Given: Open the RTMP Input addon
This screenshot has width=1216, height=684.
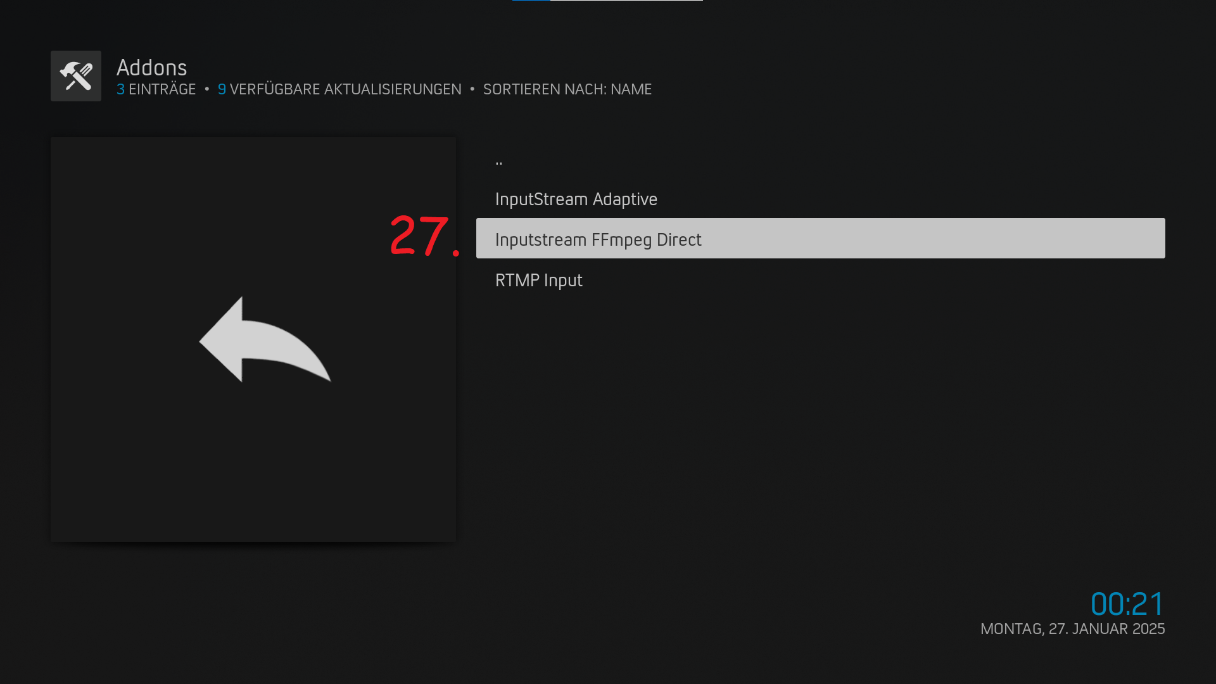Looking at the screenshot, I should click(x=820, y=280).
